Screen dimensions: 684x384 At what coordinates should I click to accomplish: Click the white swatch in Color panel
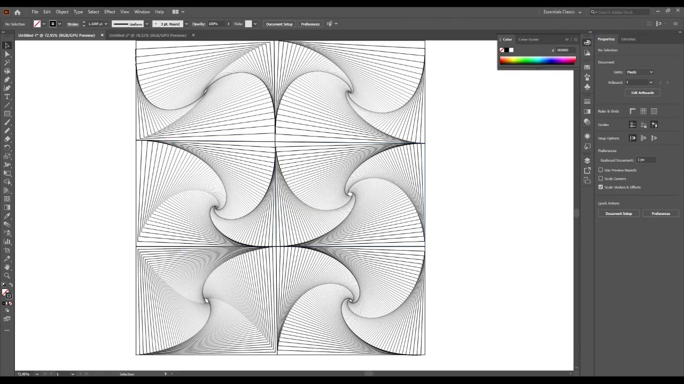(511, 50)
